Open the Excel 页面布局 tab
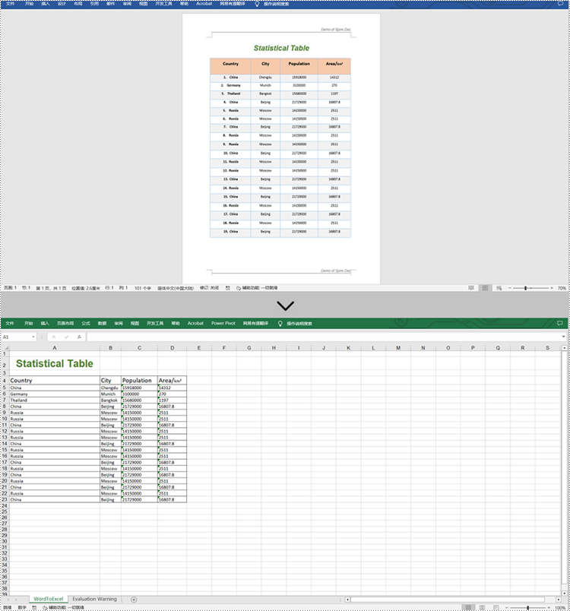Screen dimensions: 570x611 [x=65, y=324]
